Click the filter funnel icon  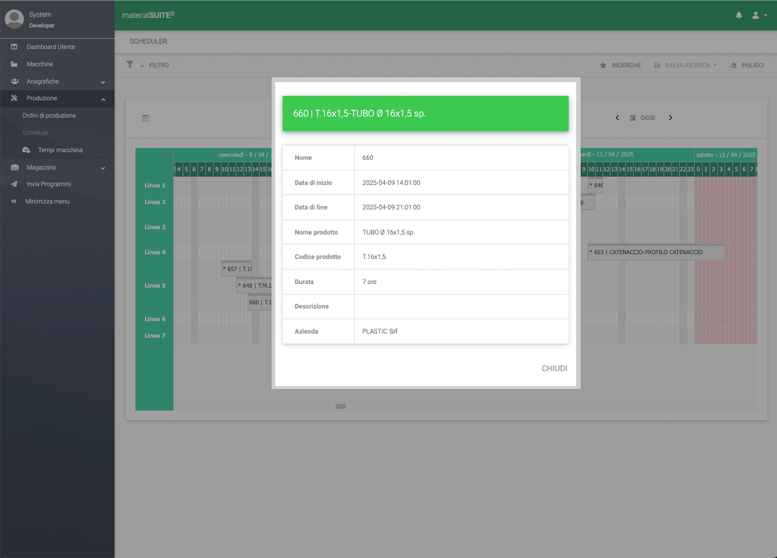pyautogui.click(x=130, y=64)
